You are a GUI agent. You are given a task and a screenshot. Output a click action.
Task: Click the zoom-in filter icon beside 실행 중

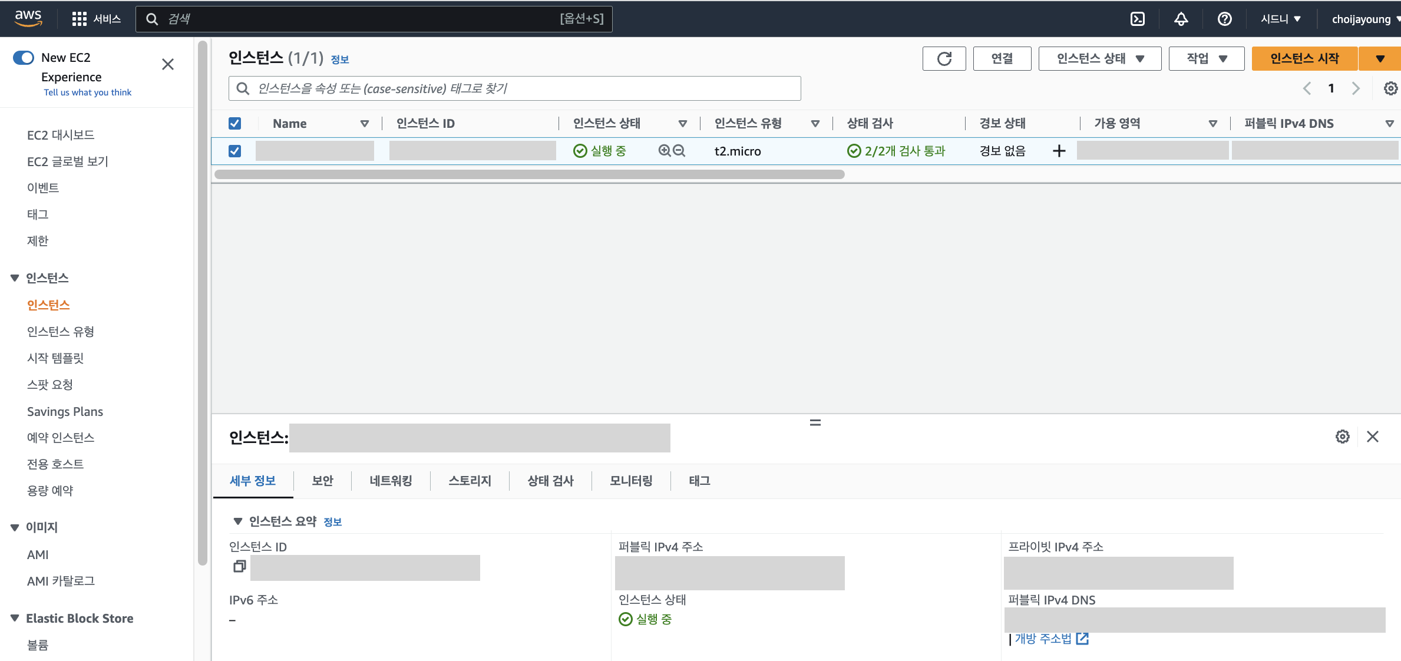pos(665,151)
